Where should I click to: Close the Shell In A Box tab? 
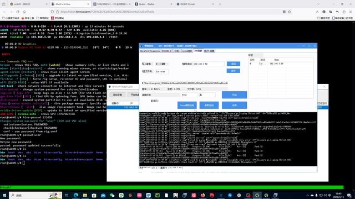(88, 4)
